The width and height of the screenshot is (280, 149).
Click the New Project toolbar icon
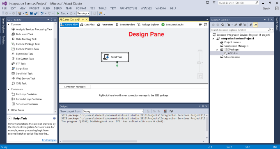click(20, 14)
